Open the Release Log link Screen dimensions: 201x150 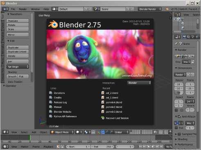click(x=60, y=102)
